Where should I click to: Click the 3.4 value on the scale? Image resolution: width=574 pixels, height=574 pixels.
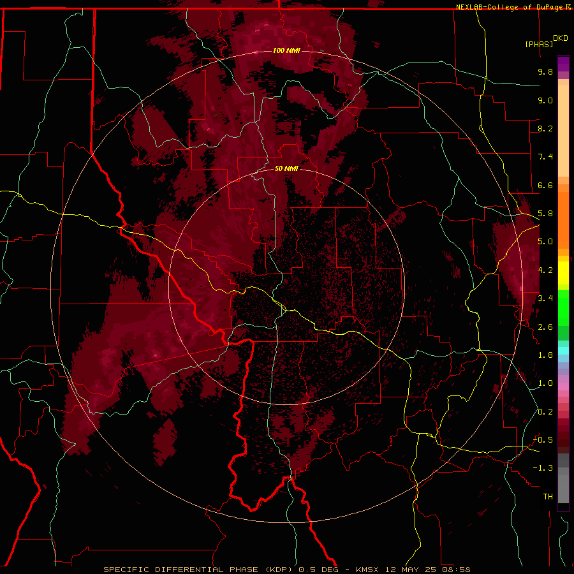pos(545,298)
